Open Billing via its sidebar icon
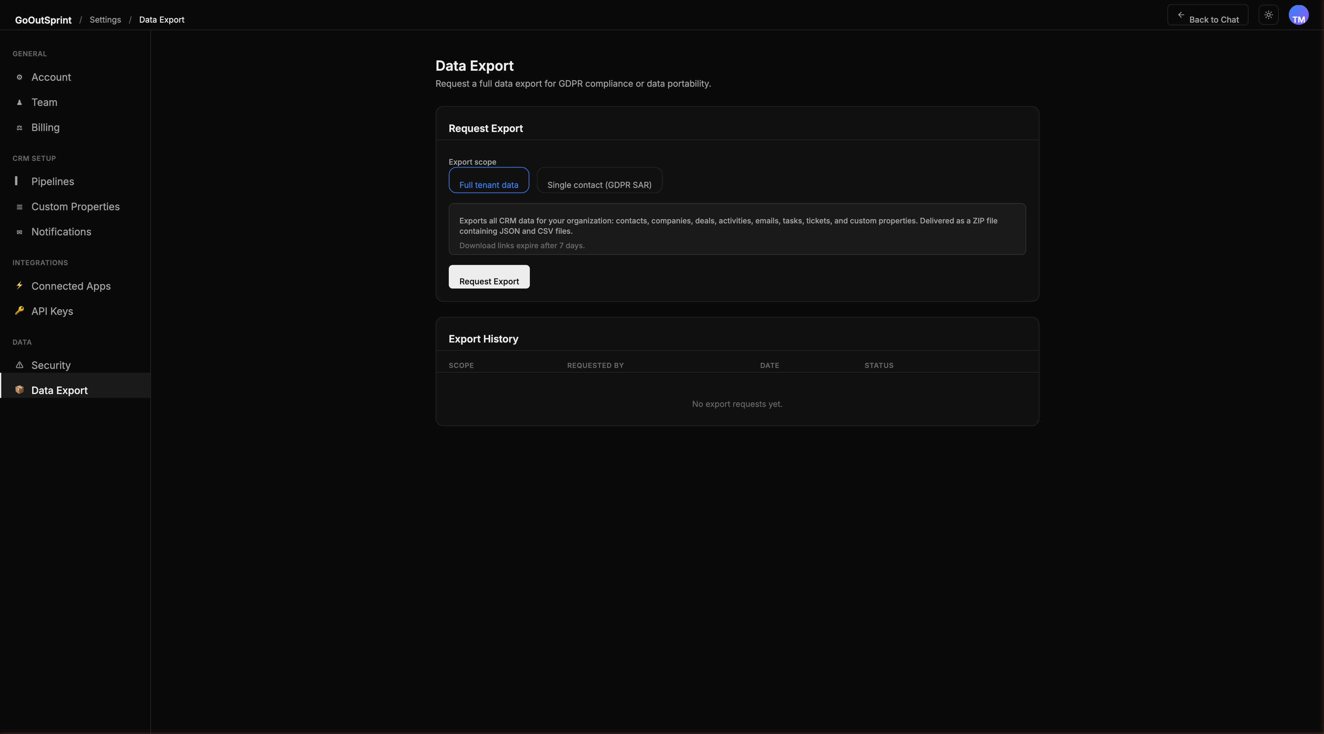Screen dimensions: 1324x734 tap(19, 127)
